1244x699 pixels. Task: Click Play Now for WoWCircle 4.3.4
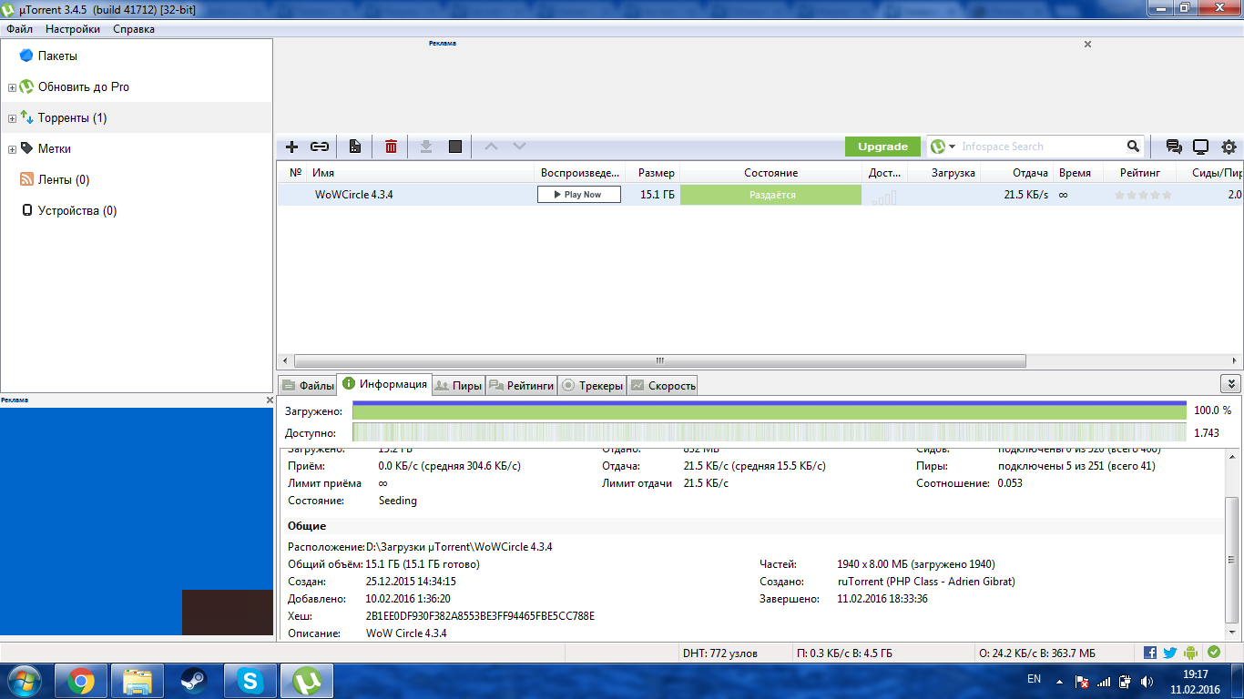578,195
